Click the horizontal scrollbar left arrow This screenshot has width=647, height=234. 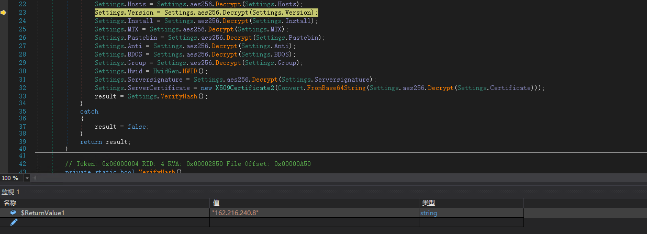tap(35, 178)
